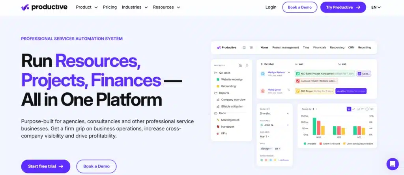This screenshot has width=404, height=175.
Task: Click the Handbook book icon
Action: coord(218,127)
